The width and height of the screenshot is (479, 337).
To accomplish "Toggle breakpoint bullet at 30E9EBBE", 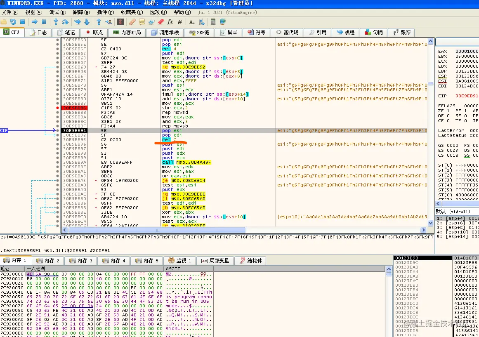I will [x=57, y=212].
